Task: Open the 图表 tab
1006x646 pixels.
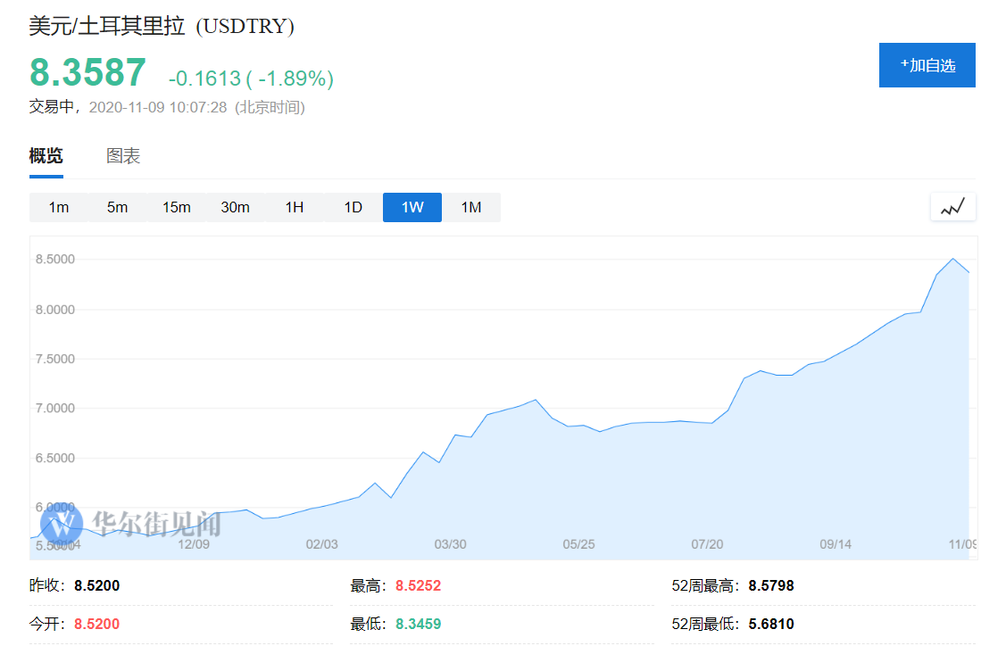Action: [x=123, y=156]
